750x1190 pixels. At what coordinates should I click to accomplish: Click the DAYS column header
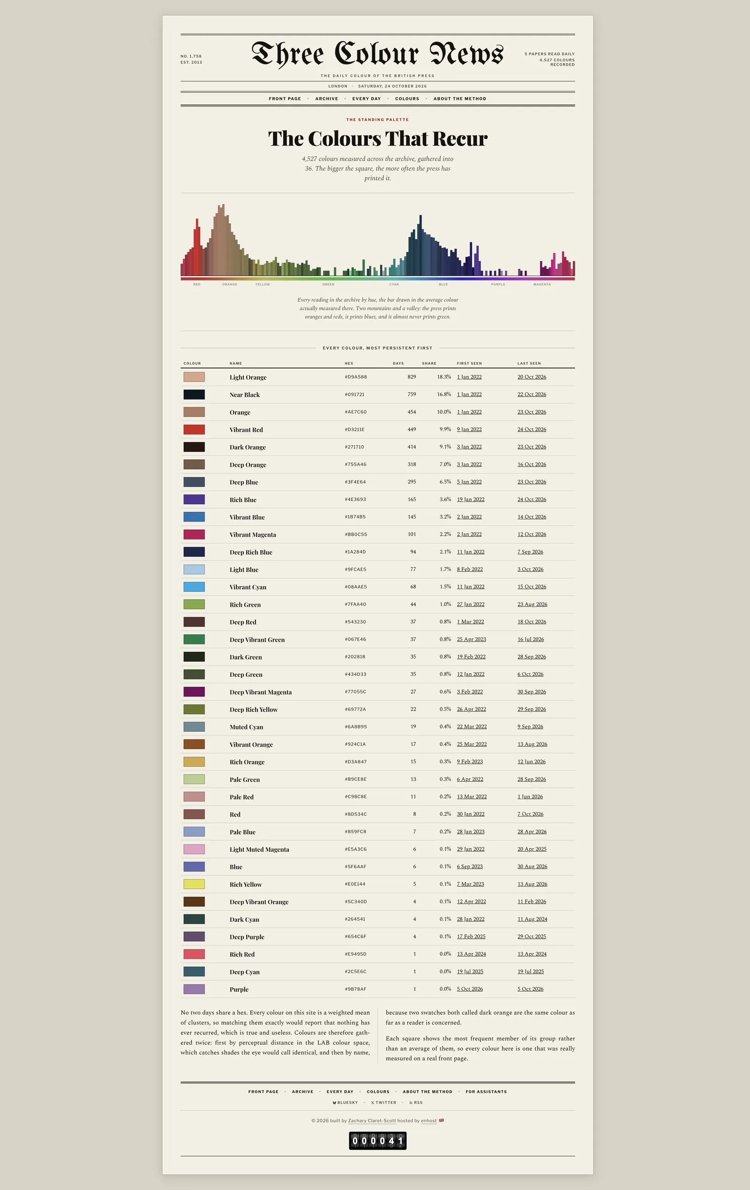[x=398, y=363]
